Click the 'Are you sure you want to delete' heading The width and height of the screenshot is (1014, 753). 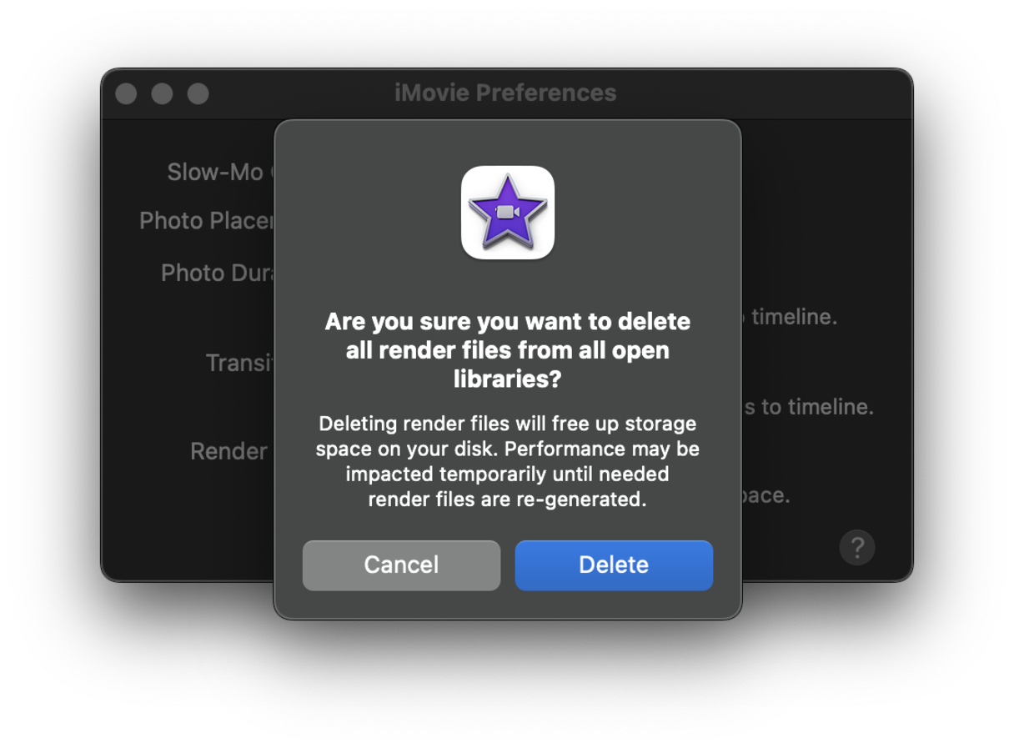pos(507,350)
